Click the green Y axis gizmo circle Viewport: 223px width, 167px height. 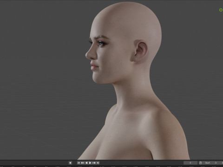221,10
